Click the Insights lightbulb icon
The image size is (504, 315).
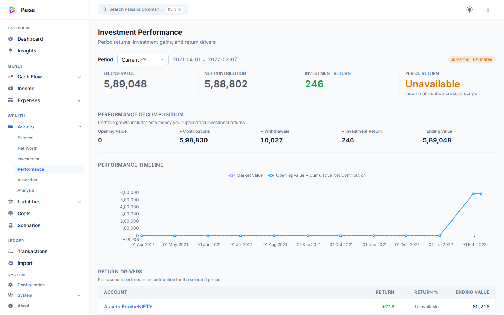click(x=10, y=51)
